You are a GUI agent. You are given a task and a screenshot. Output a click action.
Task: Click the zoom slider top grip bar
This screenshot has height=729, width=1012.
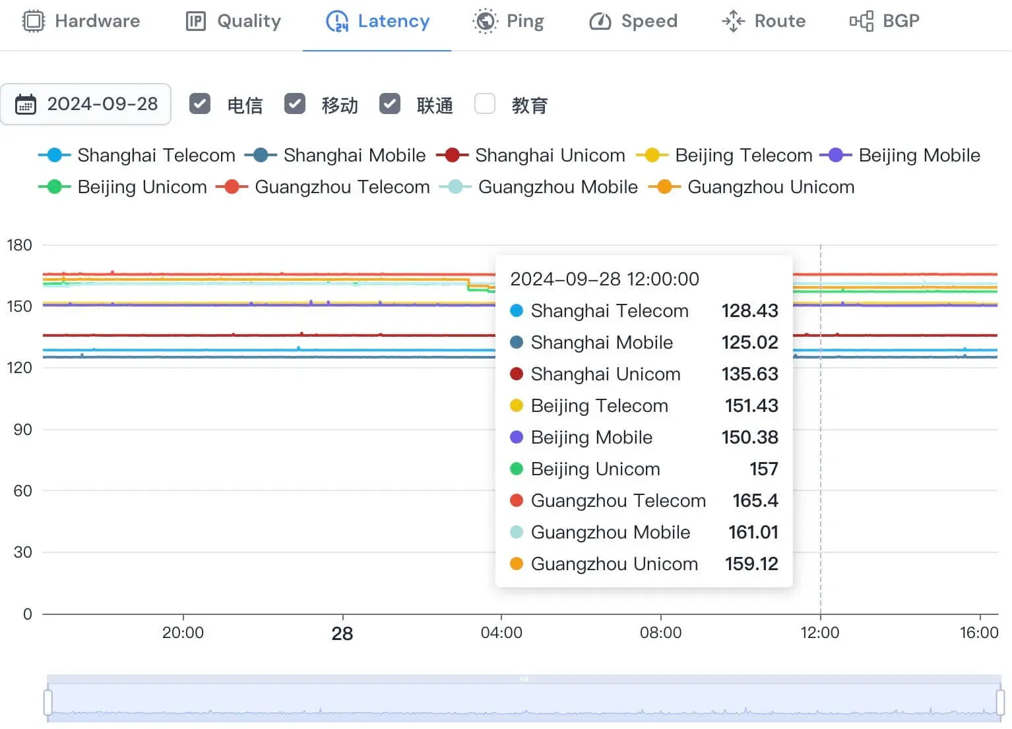524,679
